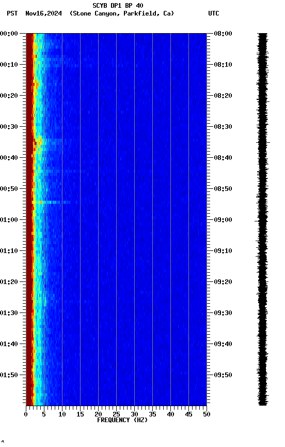285x447 pixels.
Task: Click the 0 Hz frequency tick label
Action: tap(26, 414)
